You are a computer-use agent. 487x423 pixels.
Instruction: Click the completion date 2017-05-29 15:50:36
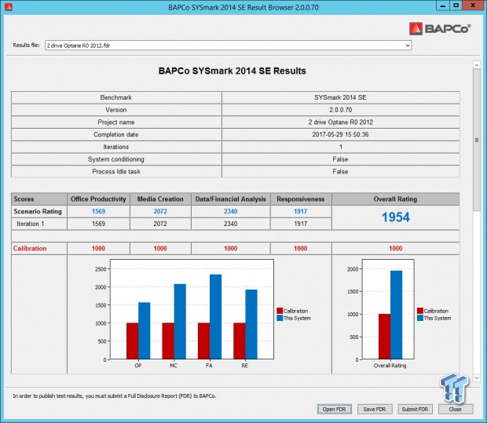pos(340,135)
